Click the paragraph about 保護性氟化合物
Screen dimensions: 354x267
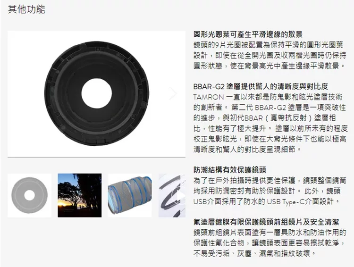(270, 243)
